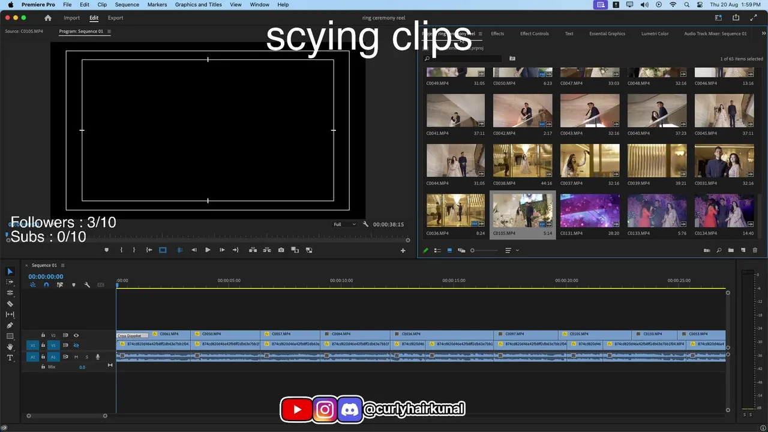
Task: Click the Extract button
Action: click(266, 250)
